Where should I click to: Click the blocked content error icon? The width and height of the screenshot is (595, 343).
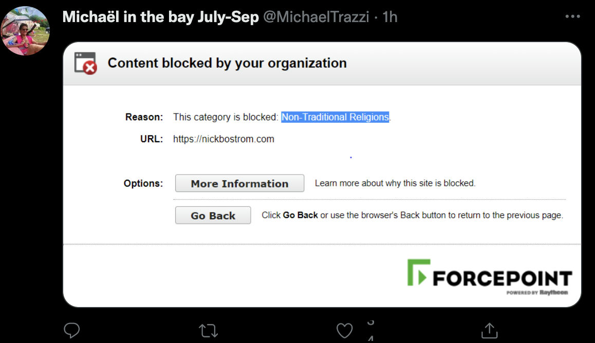(85, 63)
